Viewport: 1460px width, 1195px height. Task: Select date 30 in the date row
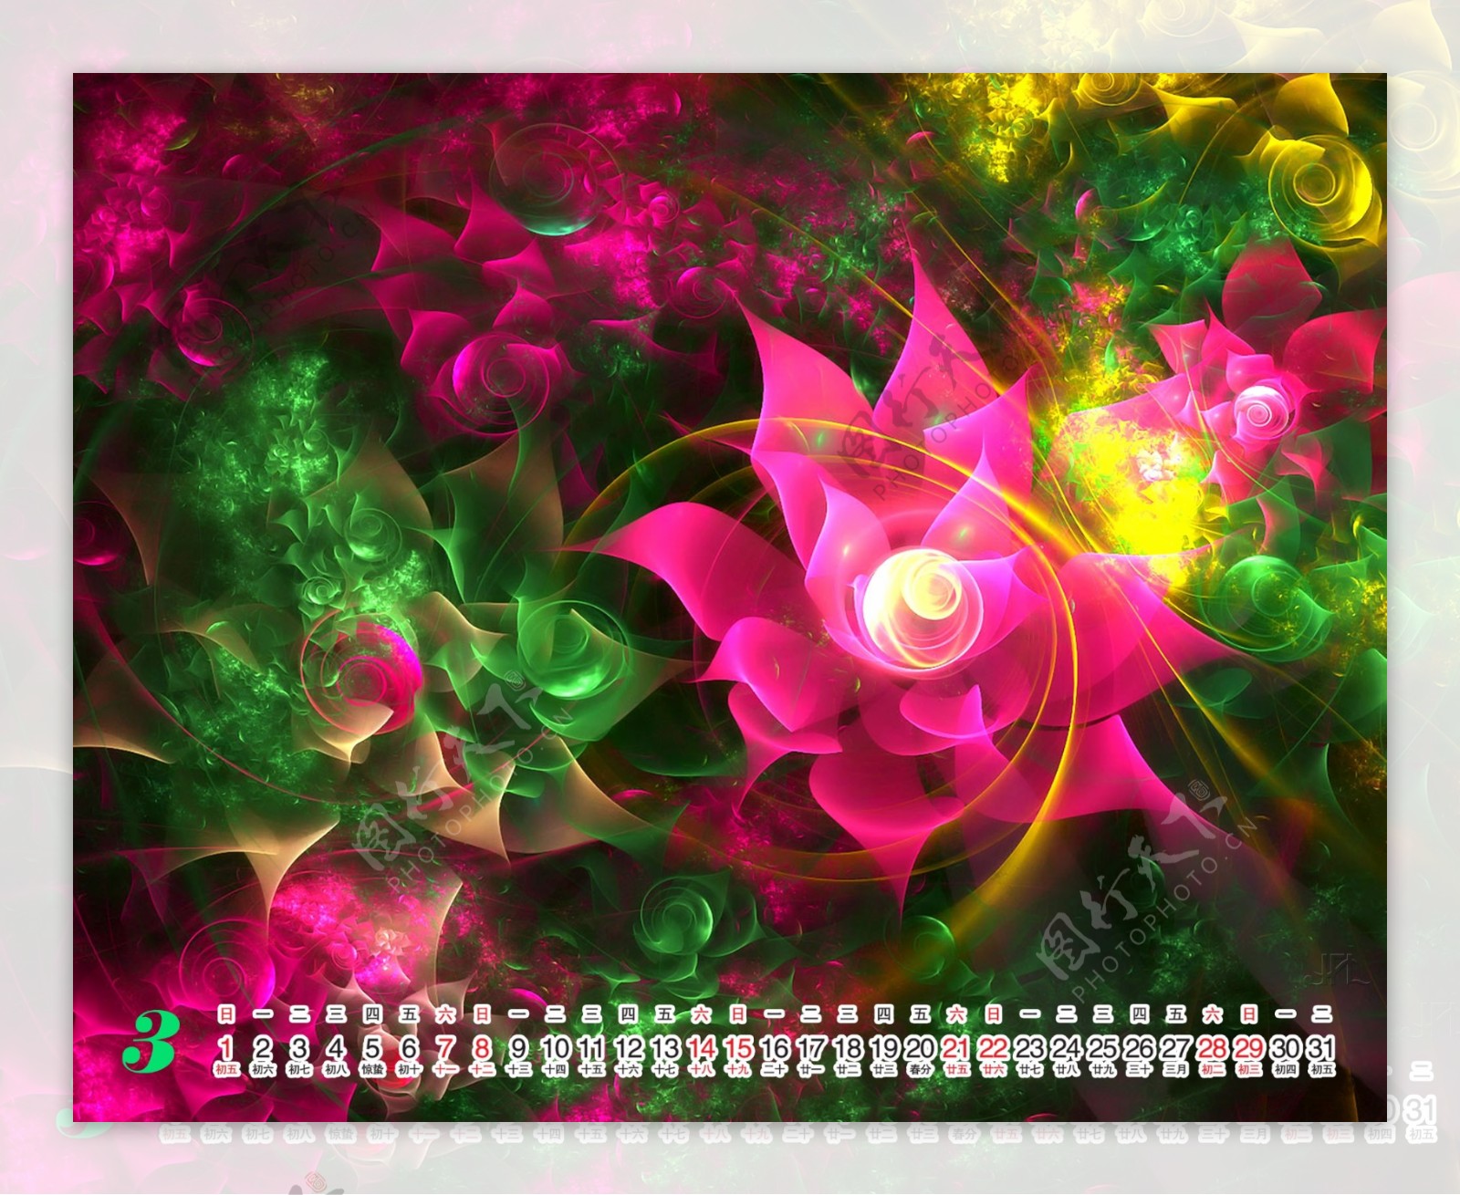[x=1285, y=1047]
